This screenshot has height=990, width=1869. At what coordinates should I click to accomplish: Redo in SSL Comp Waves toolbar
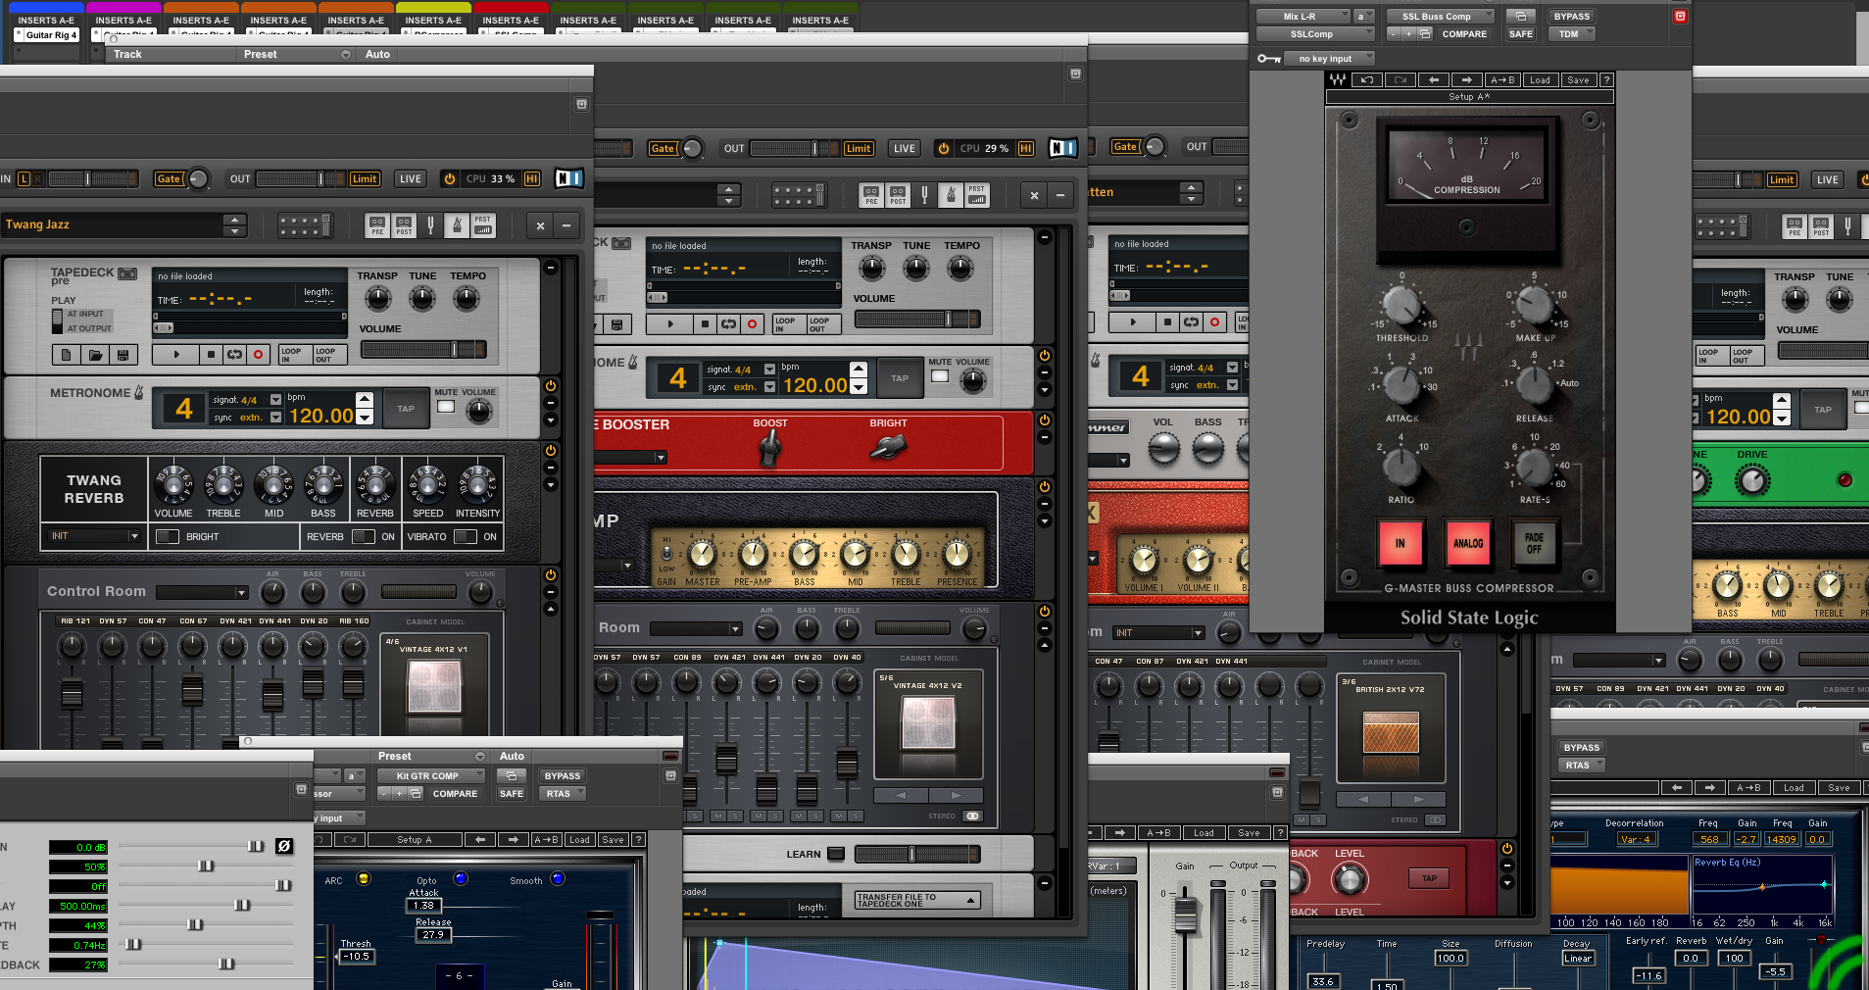coord(1401,80)
